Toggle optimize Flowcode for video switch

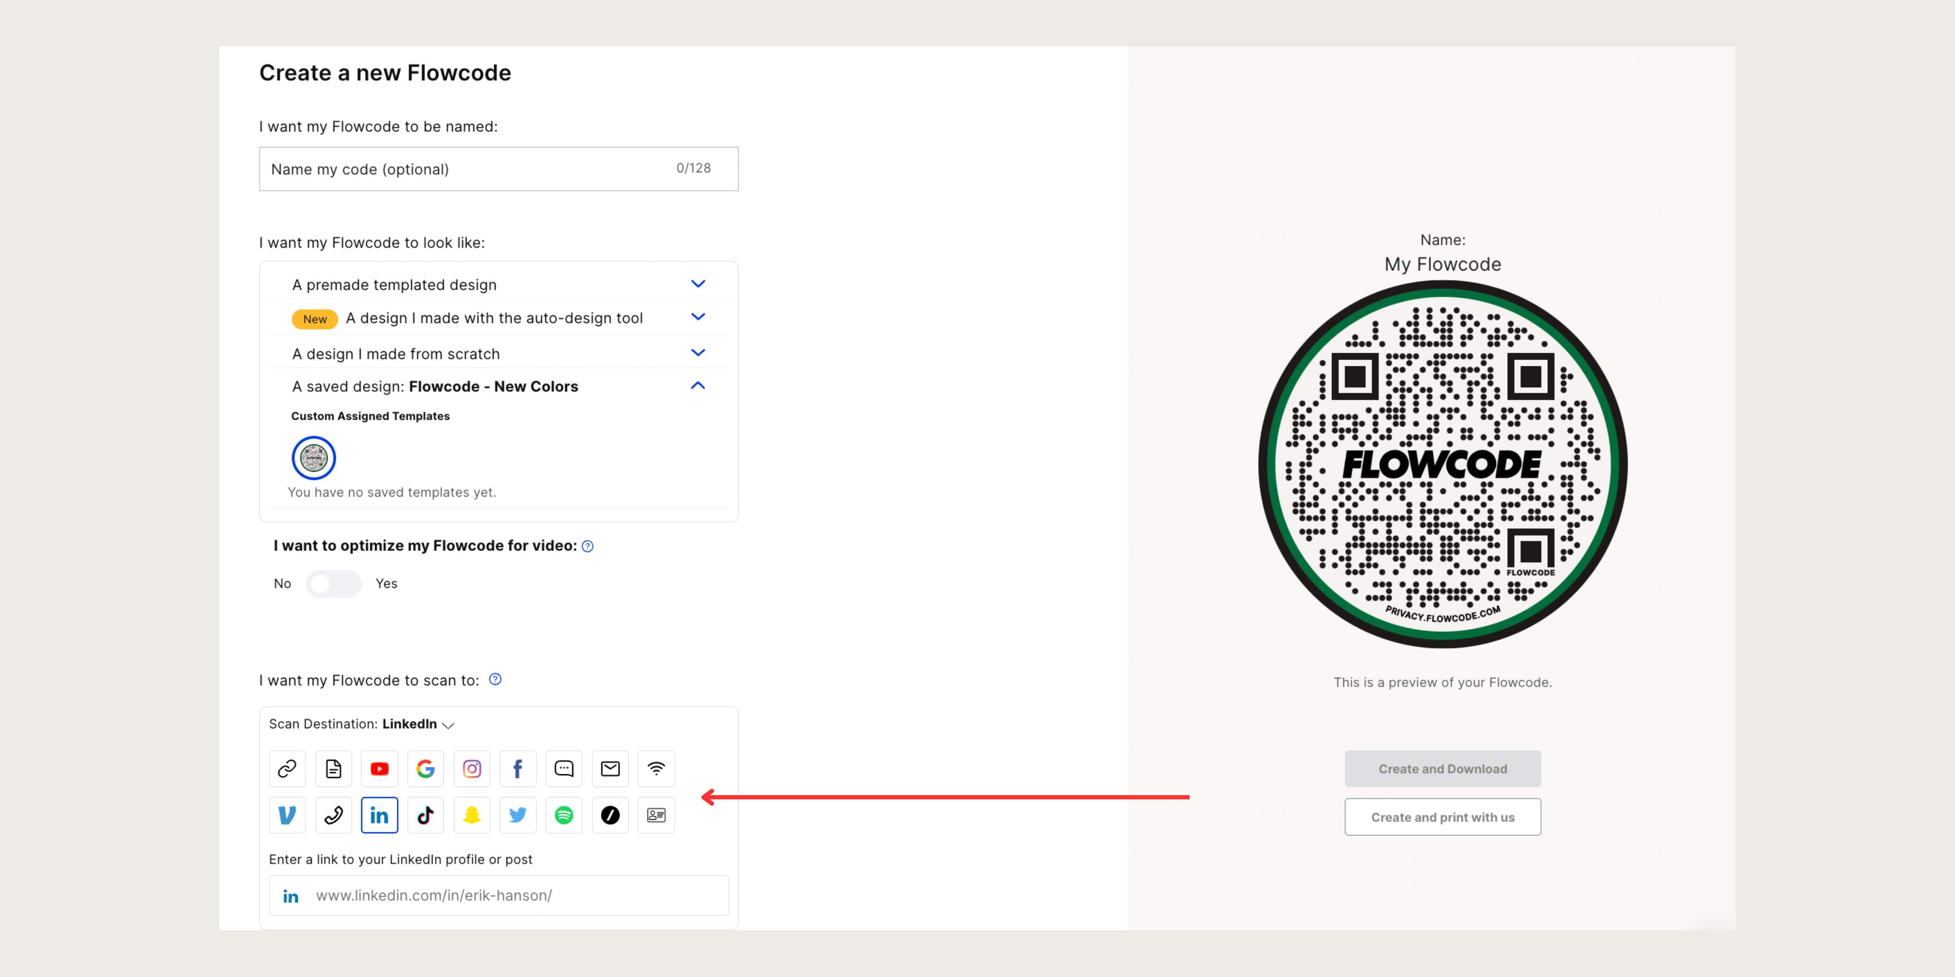(334, 583)
